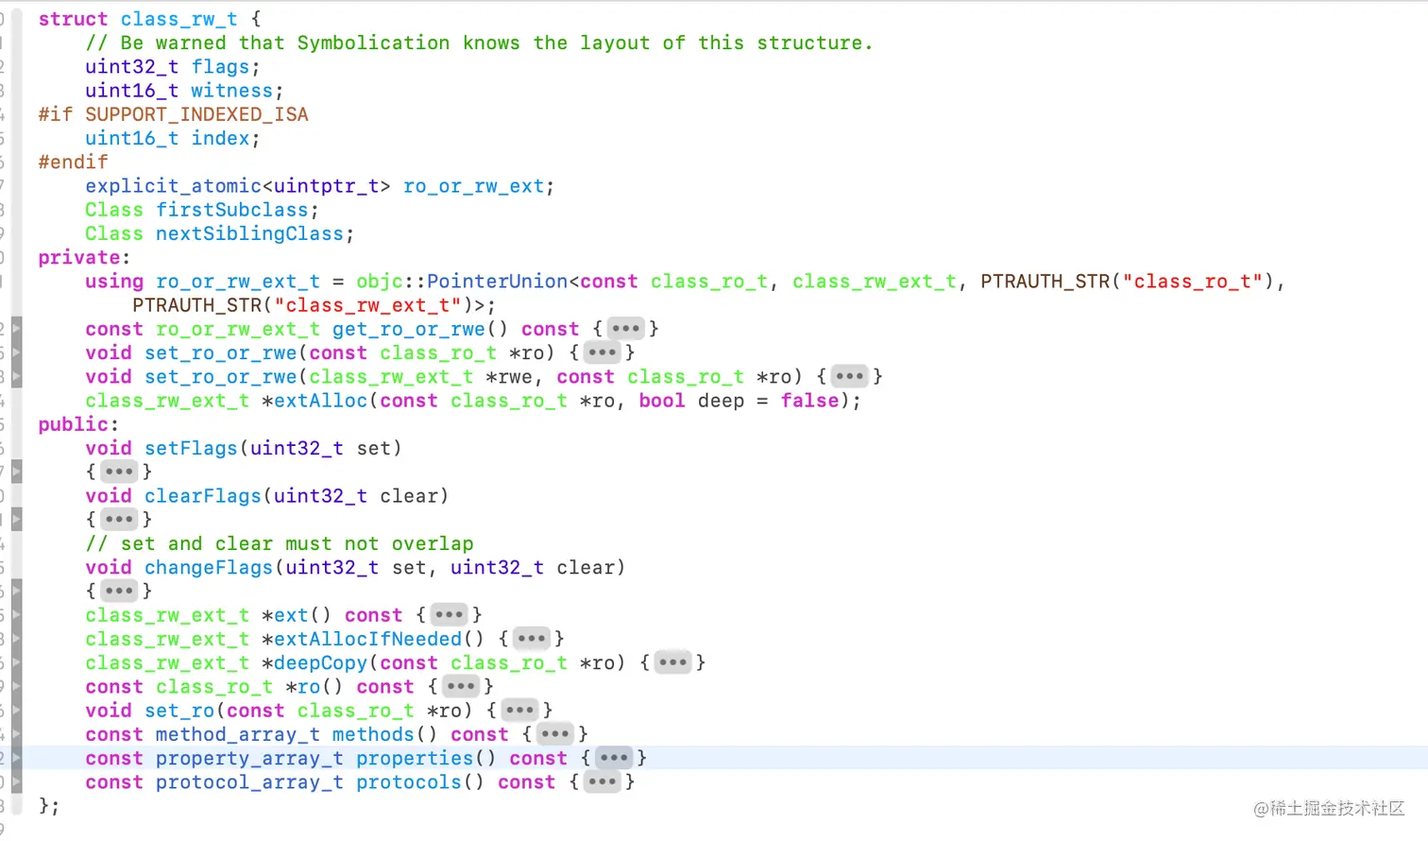Expand folded body of ext() const
The width and height of the screenshot is (1428, 841).
449,614
